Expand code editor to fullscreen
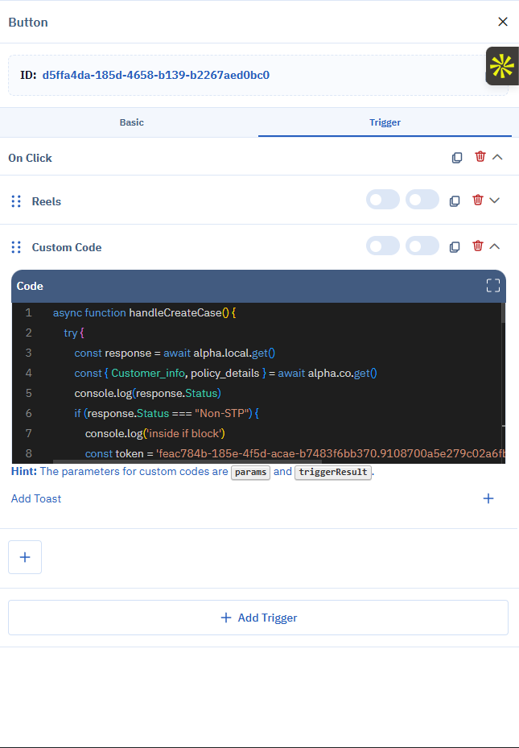Viewport: 519px width, 748px height. click(493, 286)
